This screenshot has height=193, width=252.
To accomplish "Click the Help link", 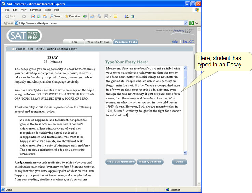I will (x=175, y=42).
